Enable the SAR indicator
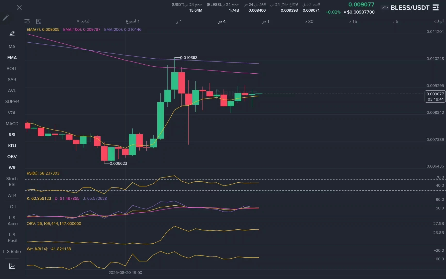This screenshot has height=279, width=446. 12,80
